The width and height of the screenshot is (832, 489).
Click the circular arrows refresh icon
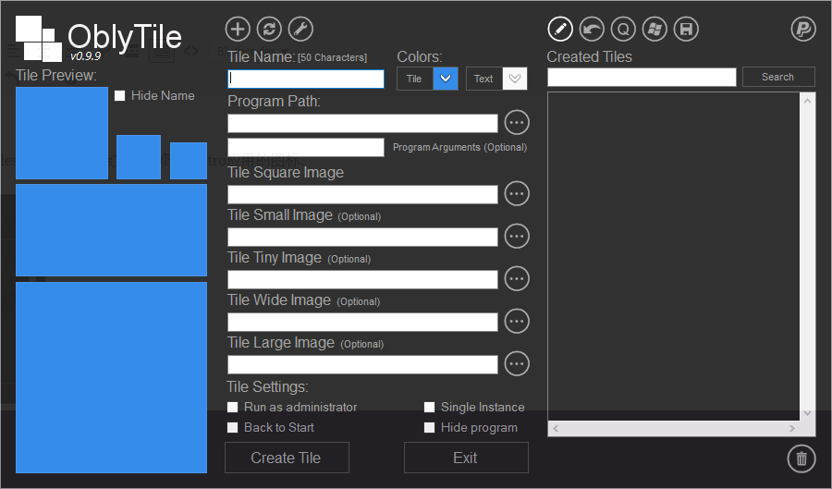point(270,29)
